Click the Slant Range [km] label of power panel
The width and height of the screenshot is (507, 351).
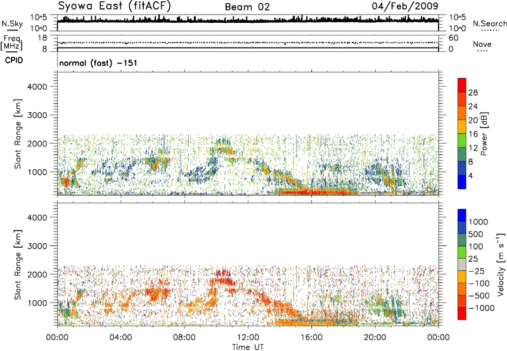(18, 134)
